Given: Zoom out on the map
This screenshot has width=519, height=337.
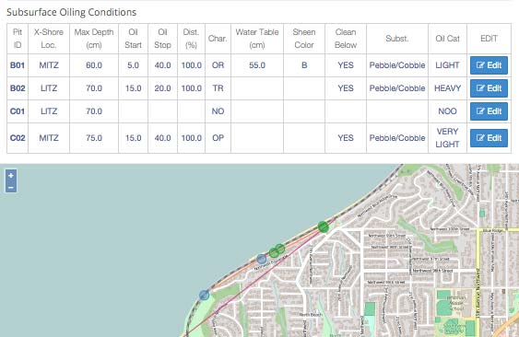Looking at the screenshot, I should [x=11, y=187].
